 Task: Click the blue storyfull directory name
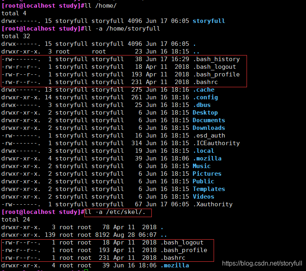pyautogui.click(x=209, y=21)
